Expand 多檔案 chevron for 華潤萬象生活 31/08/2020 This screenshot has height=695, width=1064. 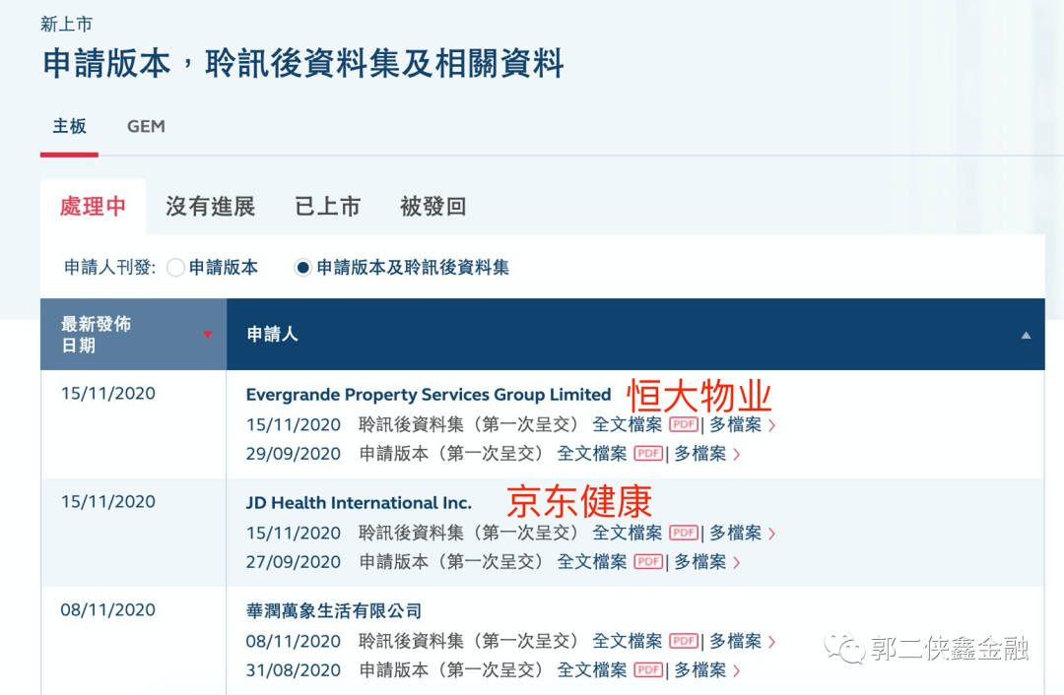(x=737, y=671)
